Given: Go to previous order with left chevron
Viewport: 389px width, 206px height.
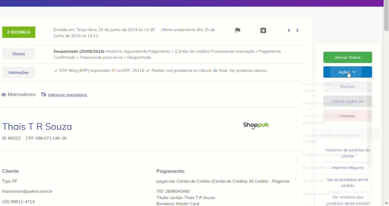Looking at the screenshot, I should pos(289,30).
